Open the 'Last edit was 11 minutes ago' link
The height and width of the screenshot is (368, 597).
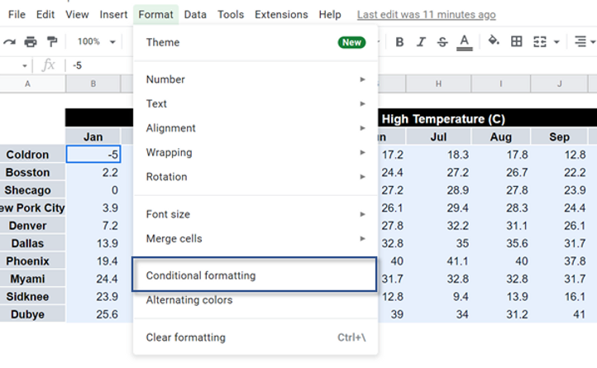[426, 15]
